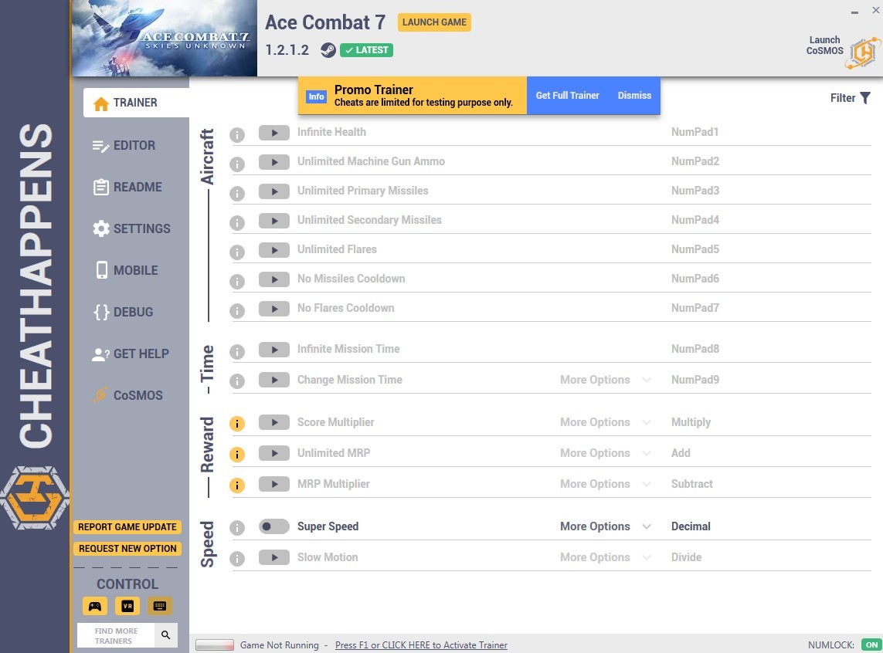The width and height of the screenshot is (883, 653).
Task: Click the Launch CoSMOS hexagon icon
Action: click(x=864, y=52)
